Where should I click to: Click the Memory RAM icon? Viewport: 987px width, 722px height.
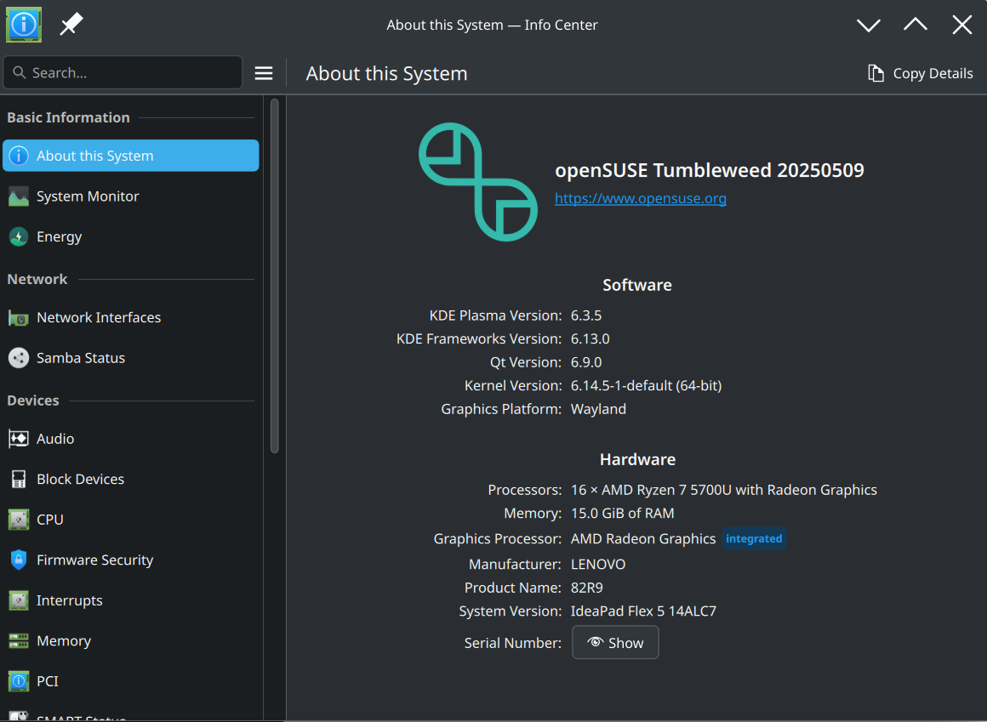click(x=19, y=641)
